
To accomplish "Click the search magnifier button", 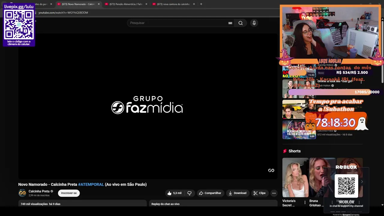I will [x=240, y=23].
